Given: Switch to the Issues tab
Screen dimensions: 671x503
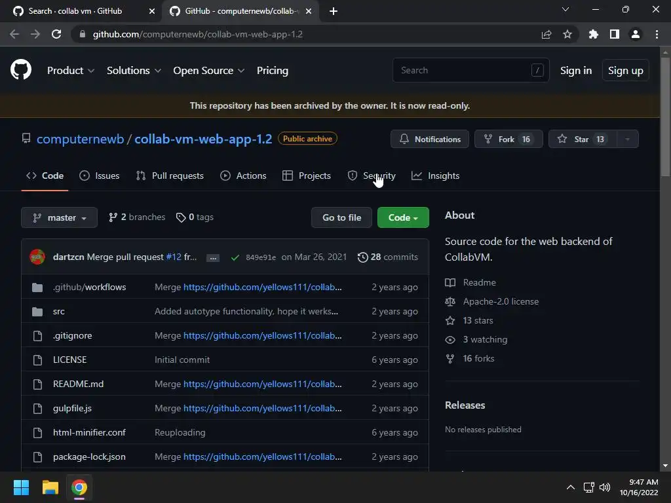Looking at the screenshot, I should 100,176.
